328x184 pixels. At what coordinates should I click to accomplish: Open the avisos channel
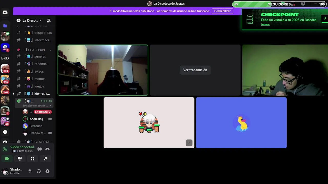coord(34,71)
